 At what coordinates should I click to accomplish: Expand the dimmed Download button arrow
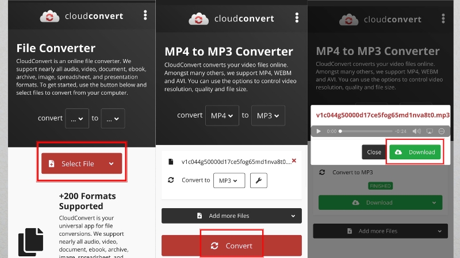point(434,203)
